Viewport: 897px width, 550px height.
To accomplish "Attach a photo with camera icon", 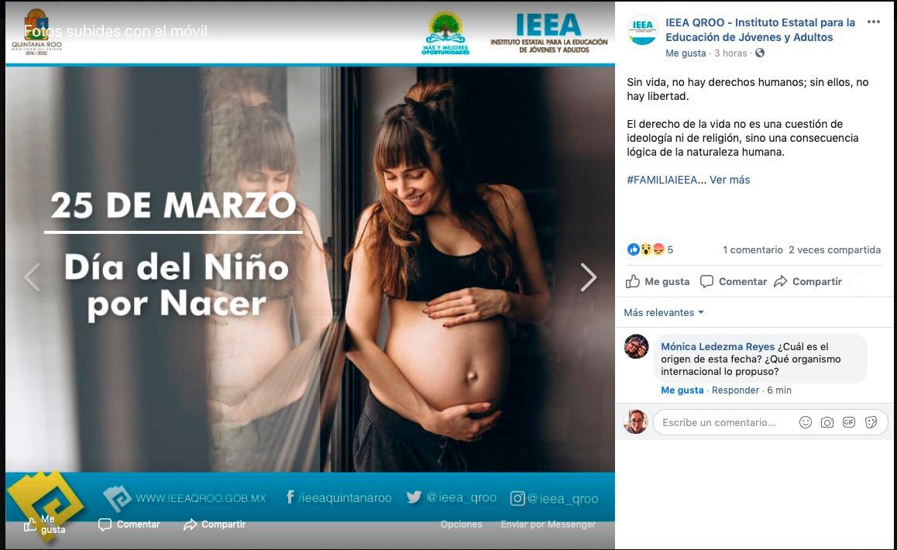I will point(827,422).
